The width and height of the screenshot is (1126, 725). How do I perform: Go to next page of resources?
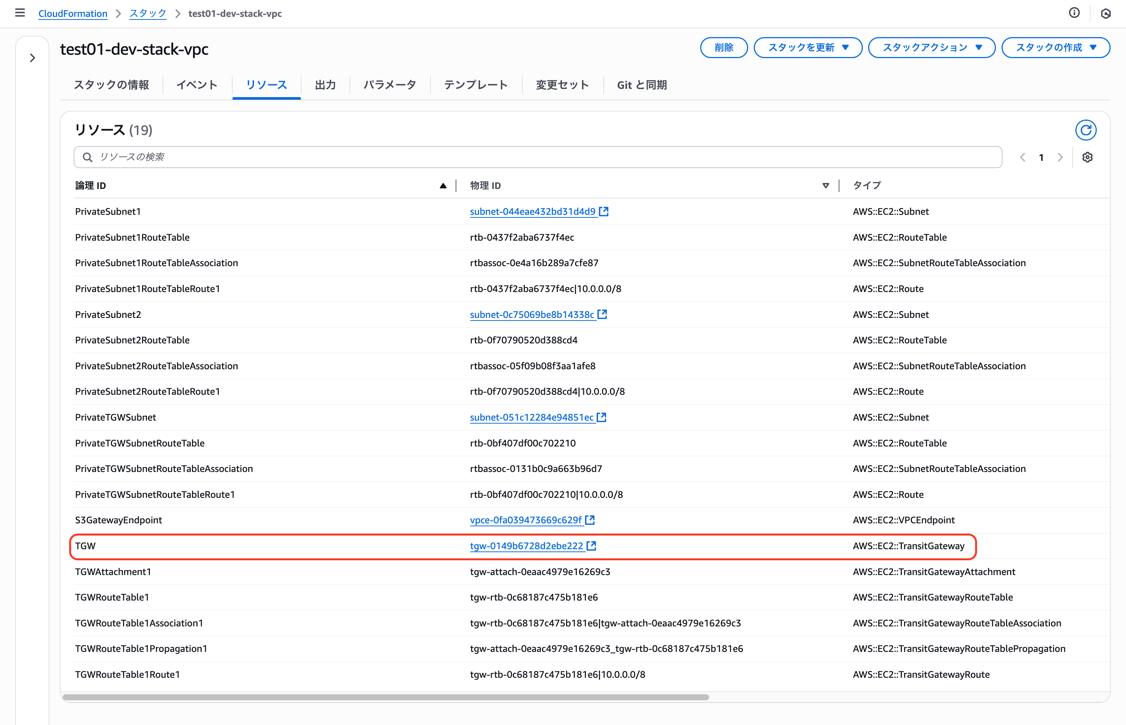1060,157
